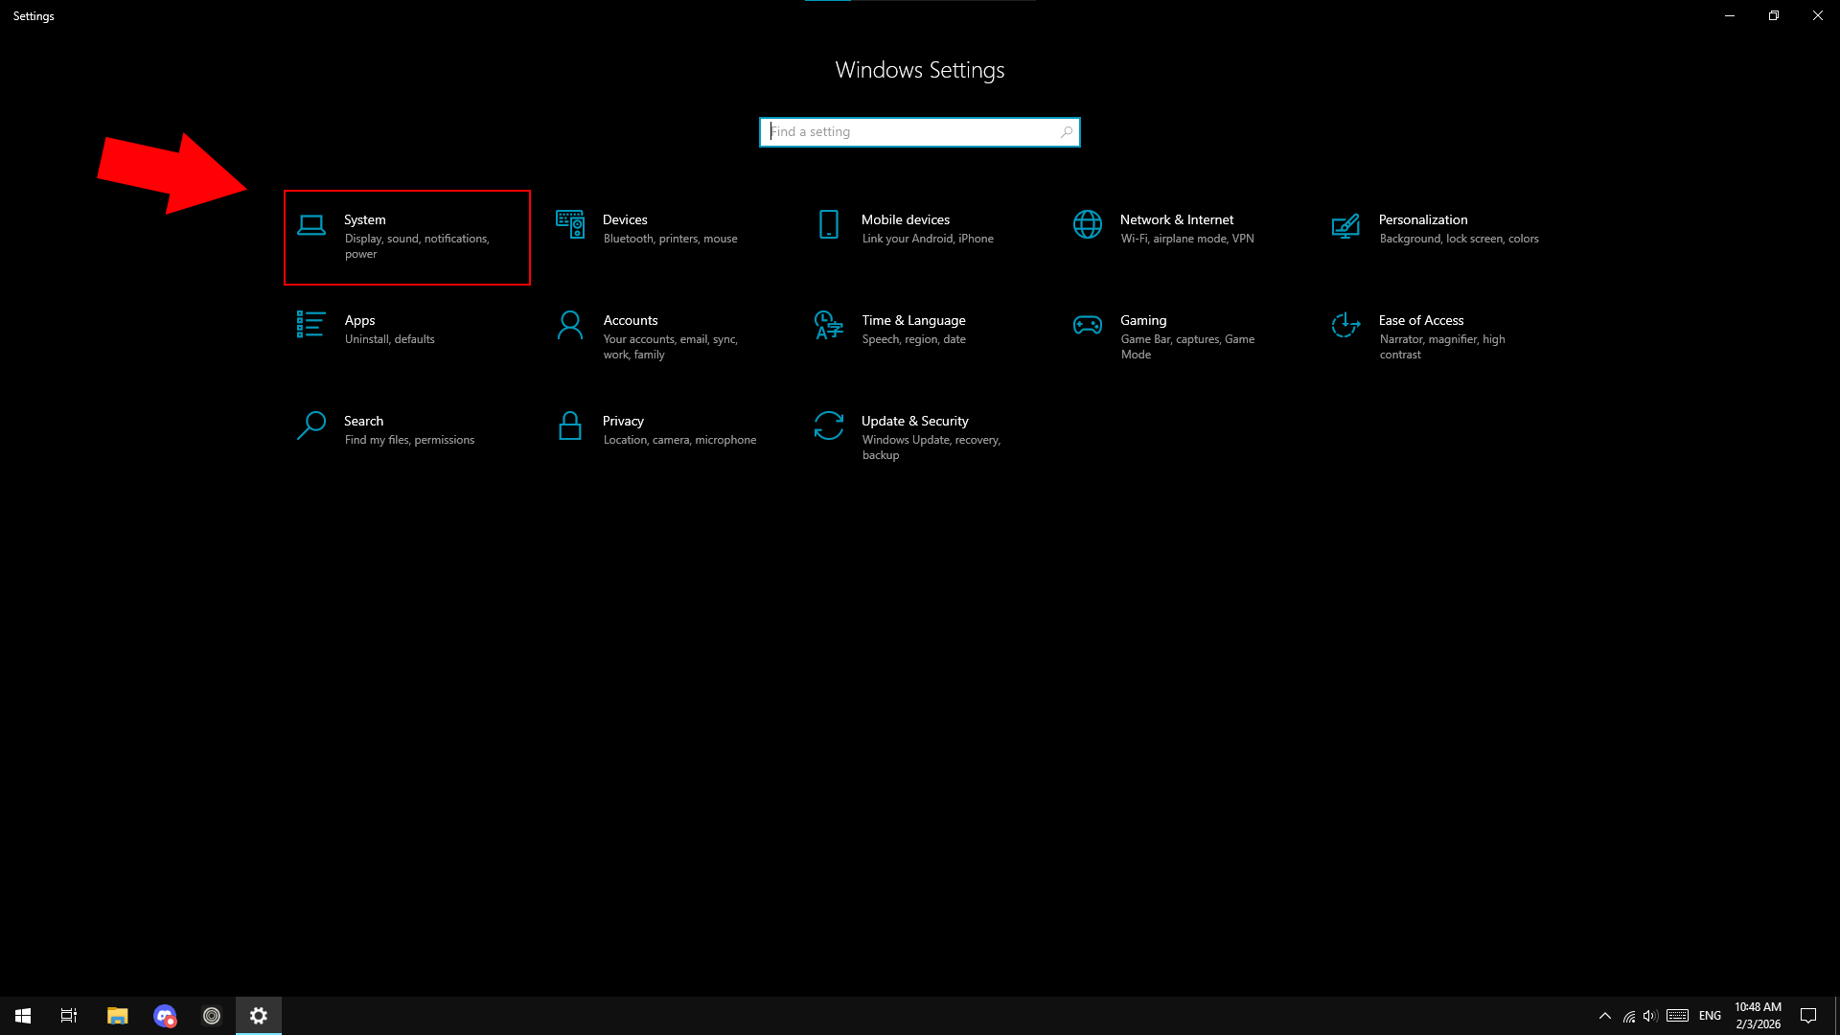Click the Apps list icon
Screen dimensions: 1840x1035
(310, 325)
